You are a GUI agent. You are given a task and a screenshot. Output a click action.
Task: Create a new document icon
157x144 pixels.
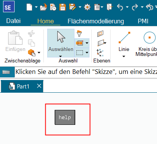29,7
